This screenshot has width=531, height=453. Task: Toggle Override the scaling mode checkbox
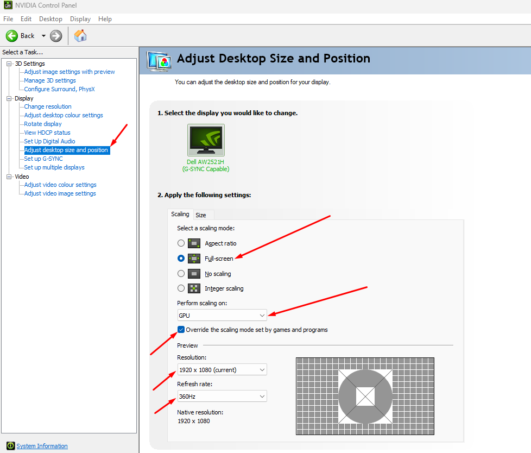181,330
